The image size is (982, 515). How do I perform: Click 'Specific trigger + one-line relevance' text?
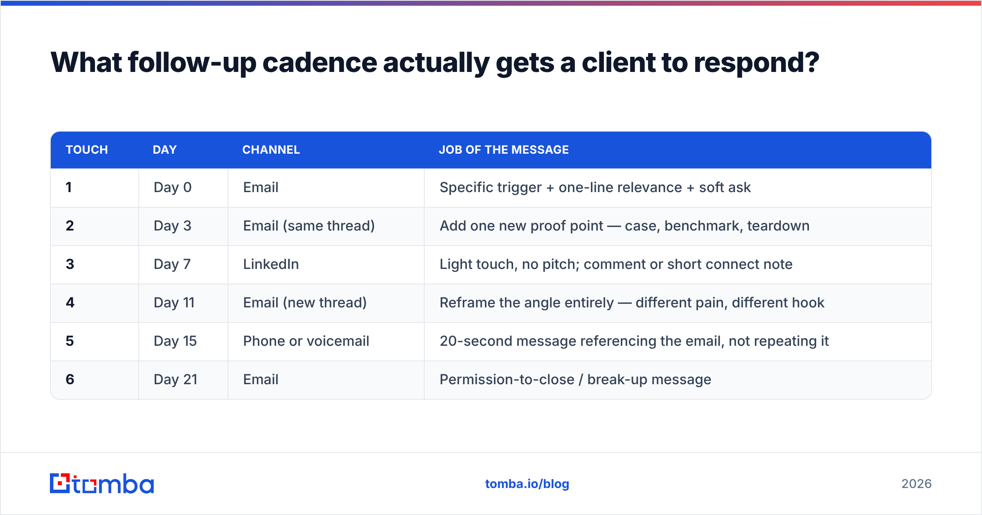click(561, 187)
